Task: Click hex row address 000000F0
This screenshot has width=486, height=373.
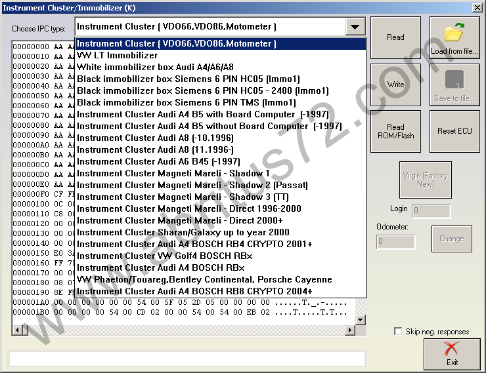Action: pos(31,194)
